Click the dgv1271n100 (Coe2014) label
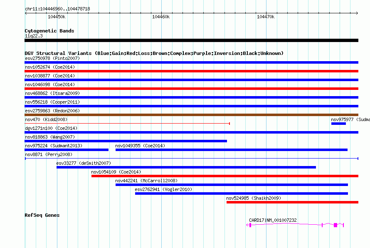Viewport: 370px width, 248px height. point(51,128)
